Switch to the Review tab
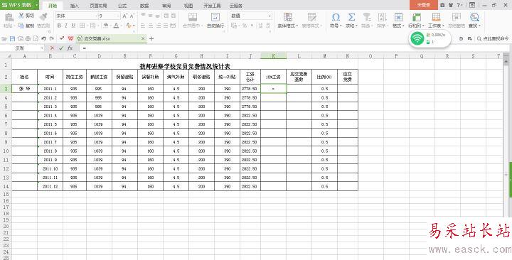Viewport: 512px width, 260px height. click(x=166, y=6)
